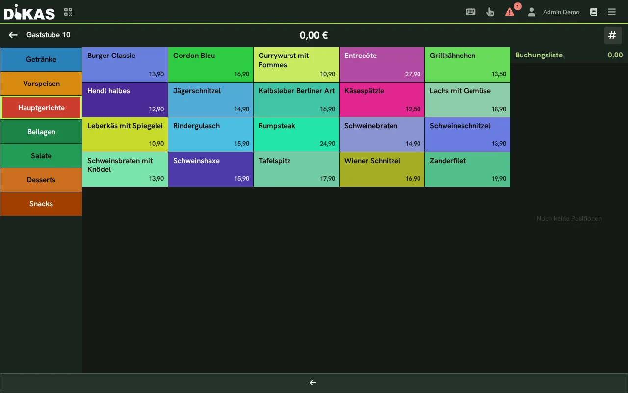Add Cordon Bleu to the order
Screen dimensions: 628x393
click(x=211, y=65)
